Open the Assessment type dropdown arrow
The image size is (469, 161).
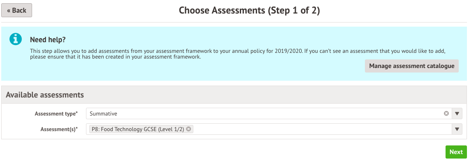457,113
